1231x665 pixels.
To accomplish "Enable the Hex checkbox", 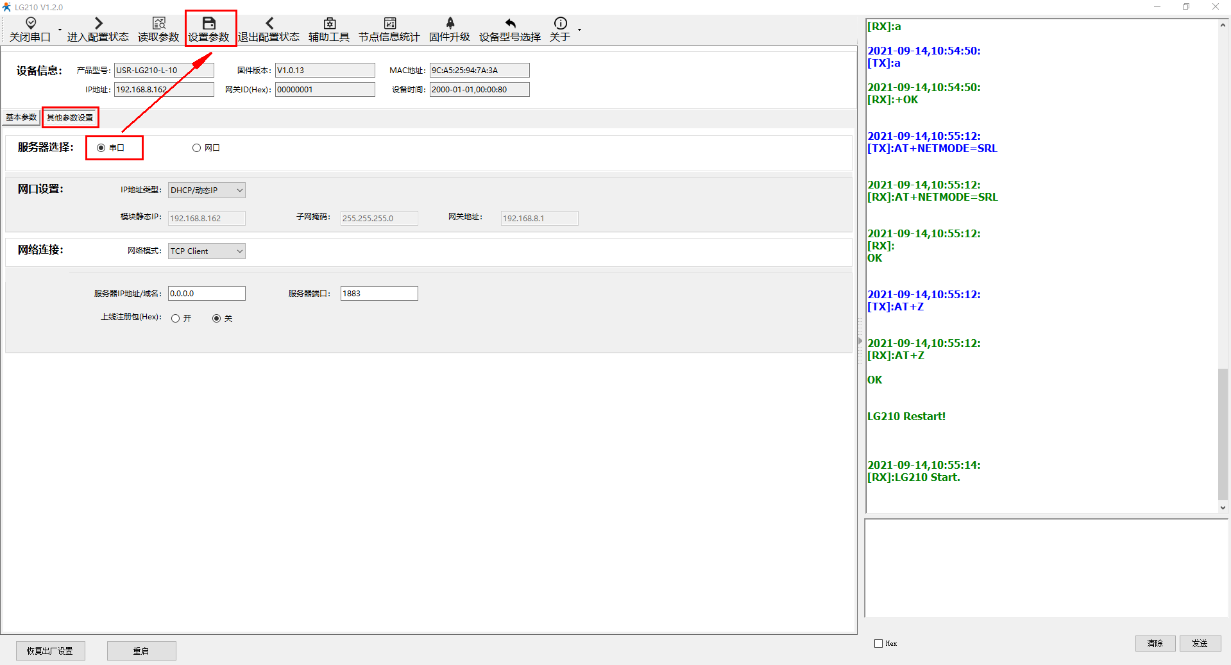I will click(x=879, y=643).
